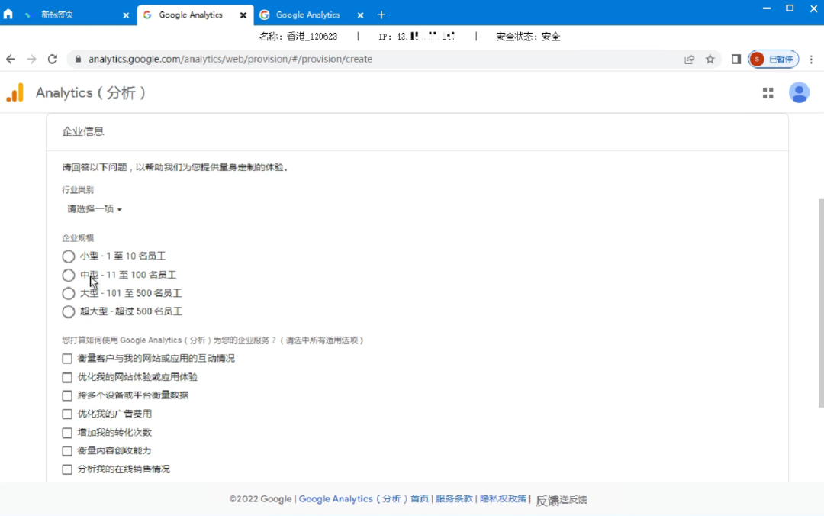This screenshot has height=516, width=824.
Task: Go back with the browser back arrow
Action: 11,59
